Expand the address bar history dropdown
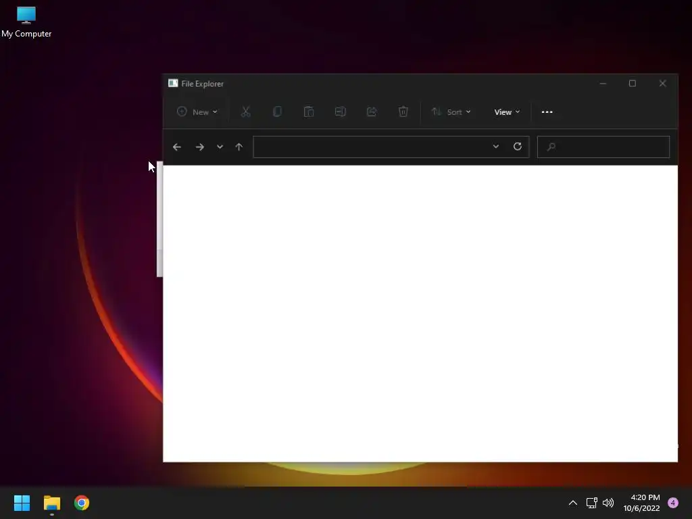The image size is (692, 519). pyautogui.click(x=496, y=147)
